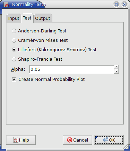This screenshot has width=130, height=151.
Task: Select Lilliefors (Kolmogorov-Smirnov) Test radio button
Action: coord(14,50)
